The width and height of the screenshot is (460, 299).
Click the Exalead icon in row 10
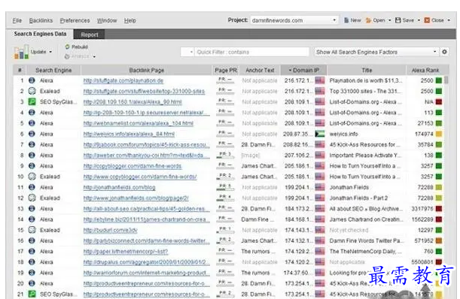coord(32,177)
